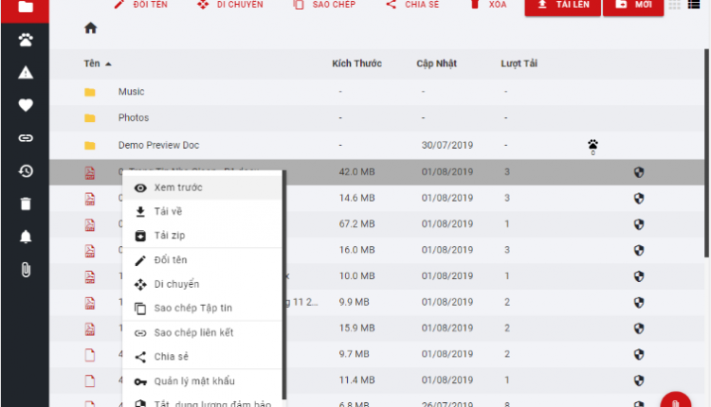Open the Demo Preview Doc folder
The image size is (711, 407).
tap(158, 146)
